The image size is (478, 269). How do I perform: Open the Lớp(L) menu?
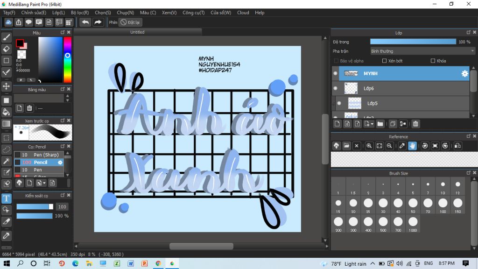coord(58,13)
